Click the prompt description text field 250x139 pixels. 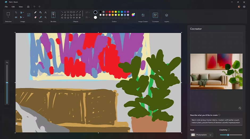click(x=216, y=121)
